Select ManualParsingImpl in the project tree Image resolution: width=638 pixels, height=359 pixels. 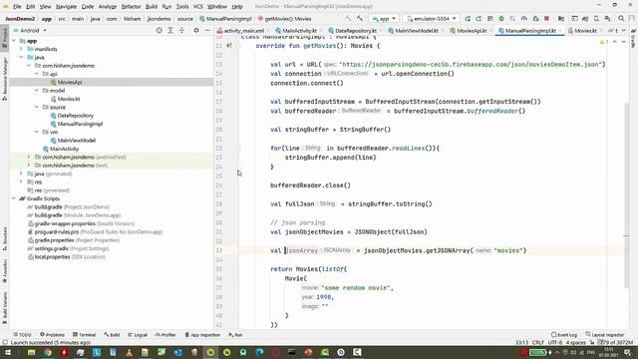tap(80, 124)
